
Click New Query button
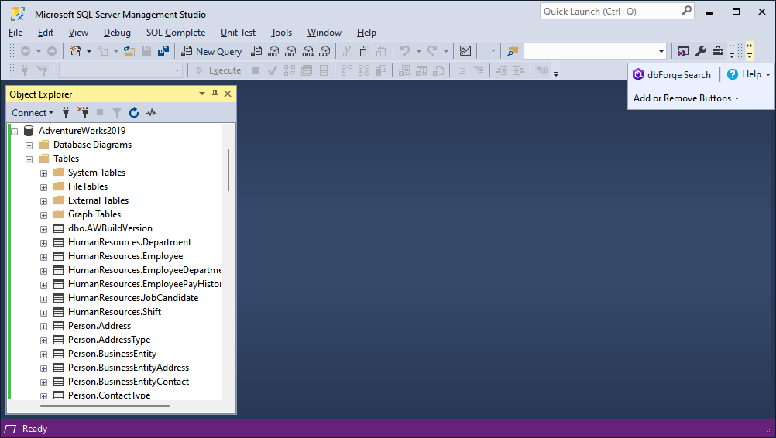[211, 51]
